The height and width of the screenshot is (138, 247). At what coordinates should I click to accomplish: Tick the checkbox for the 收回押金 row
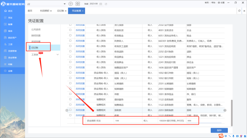click(70, 57)
